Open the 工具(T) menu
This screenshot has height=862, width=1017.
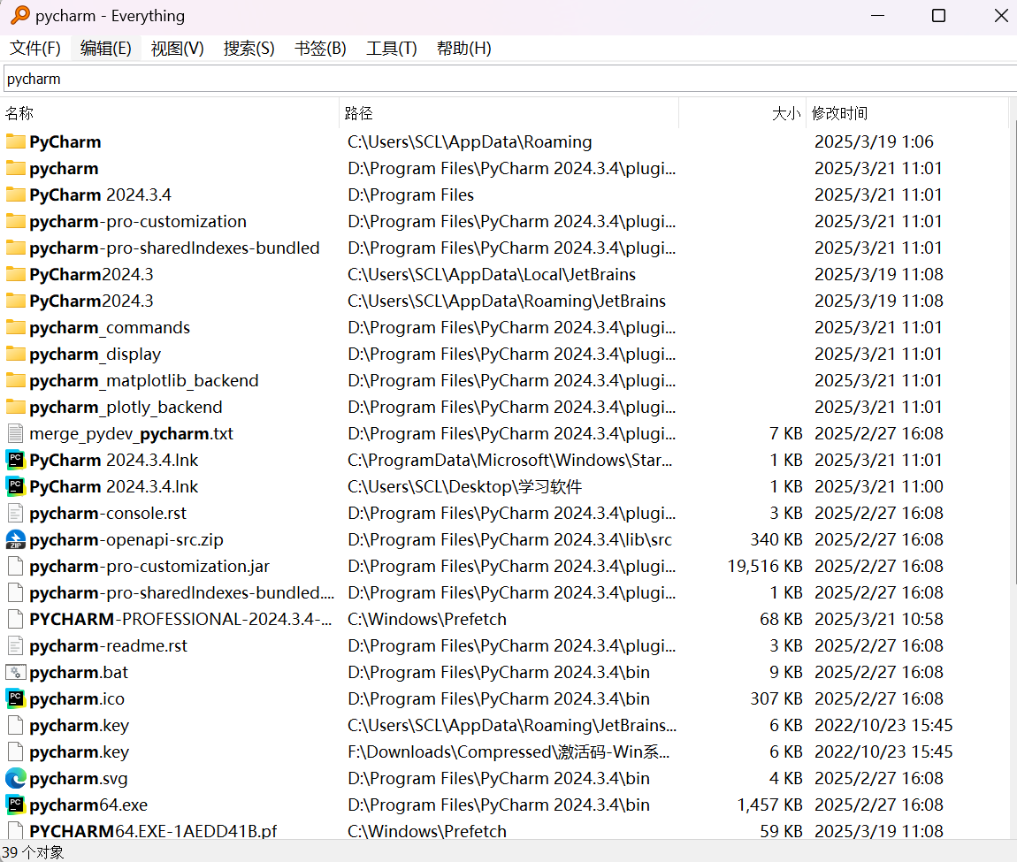[x=391, y=49]
